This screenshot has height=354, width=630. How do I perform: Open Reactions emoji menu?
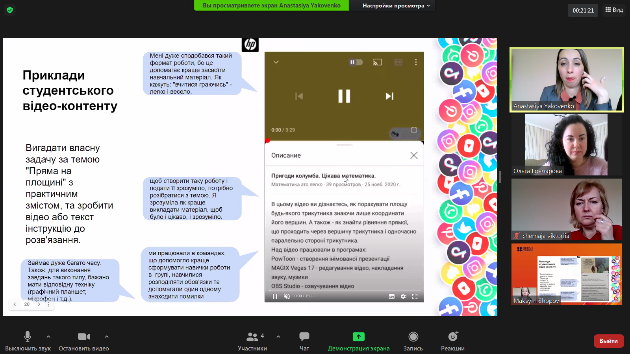(x=453, y=337)
